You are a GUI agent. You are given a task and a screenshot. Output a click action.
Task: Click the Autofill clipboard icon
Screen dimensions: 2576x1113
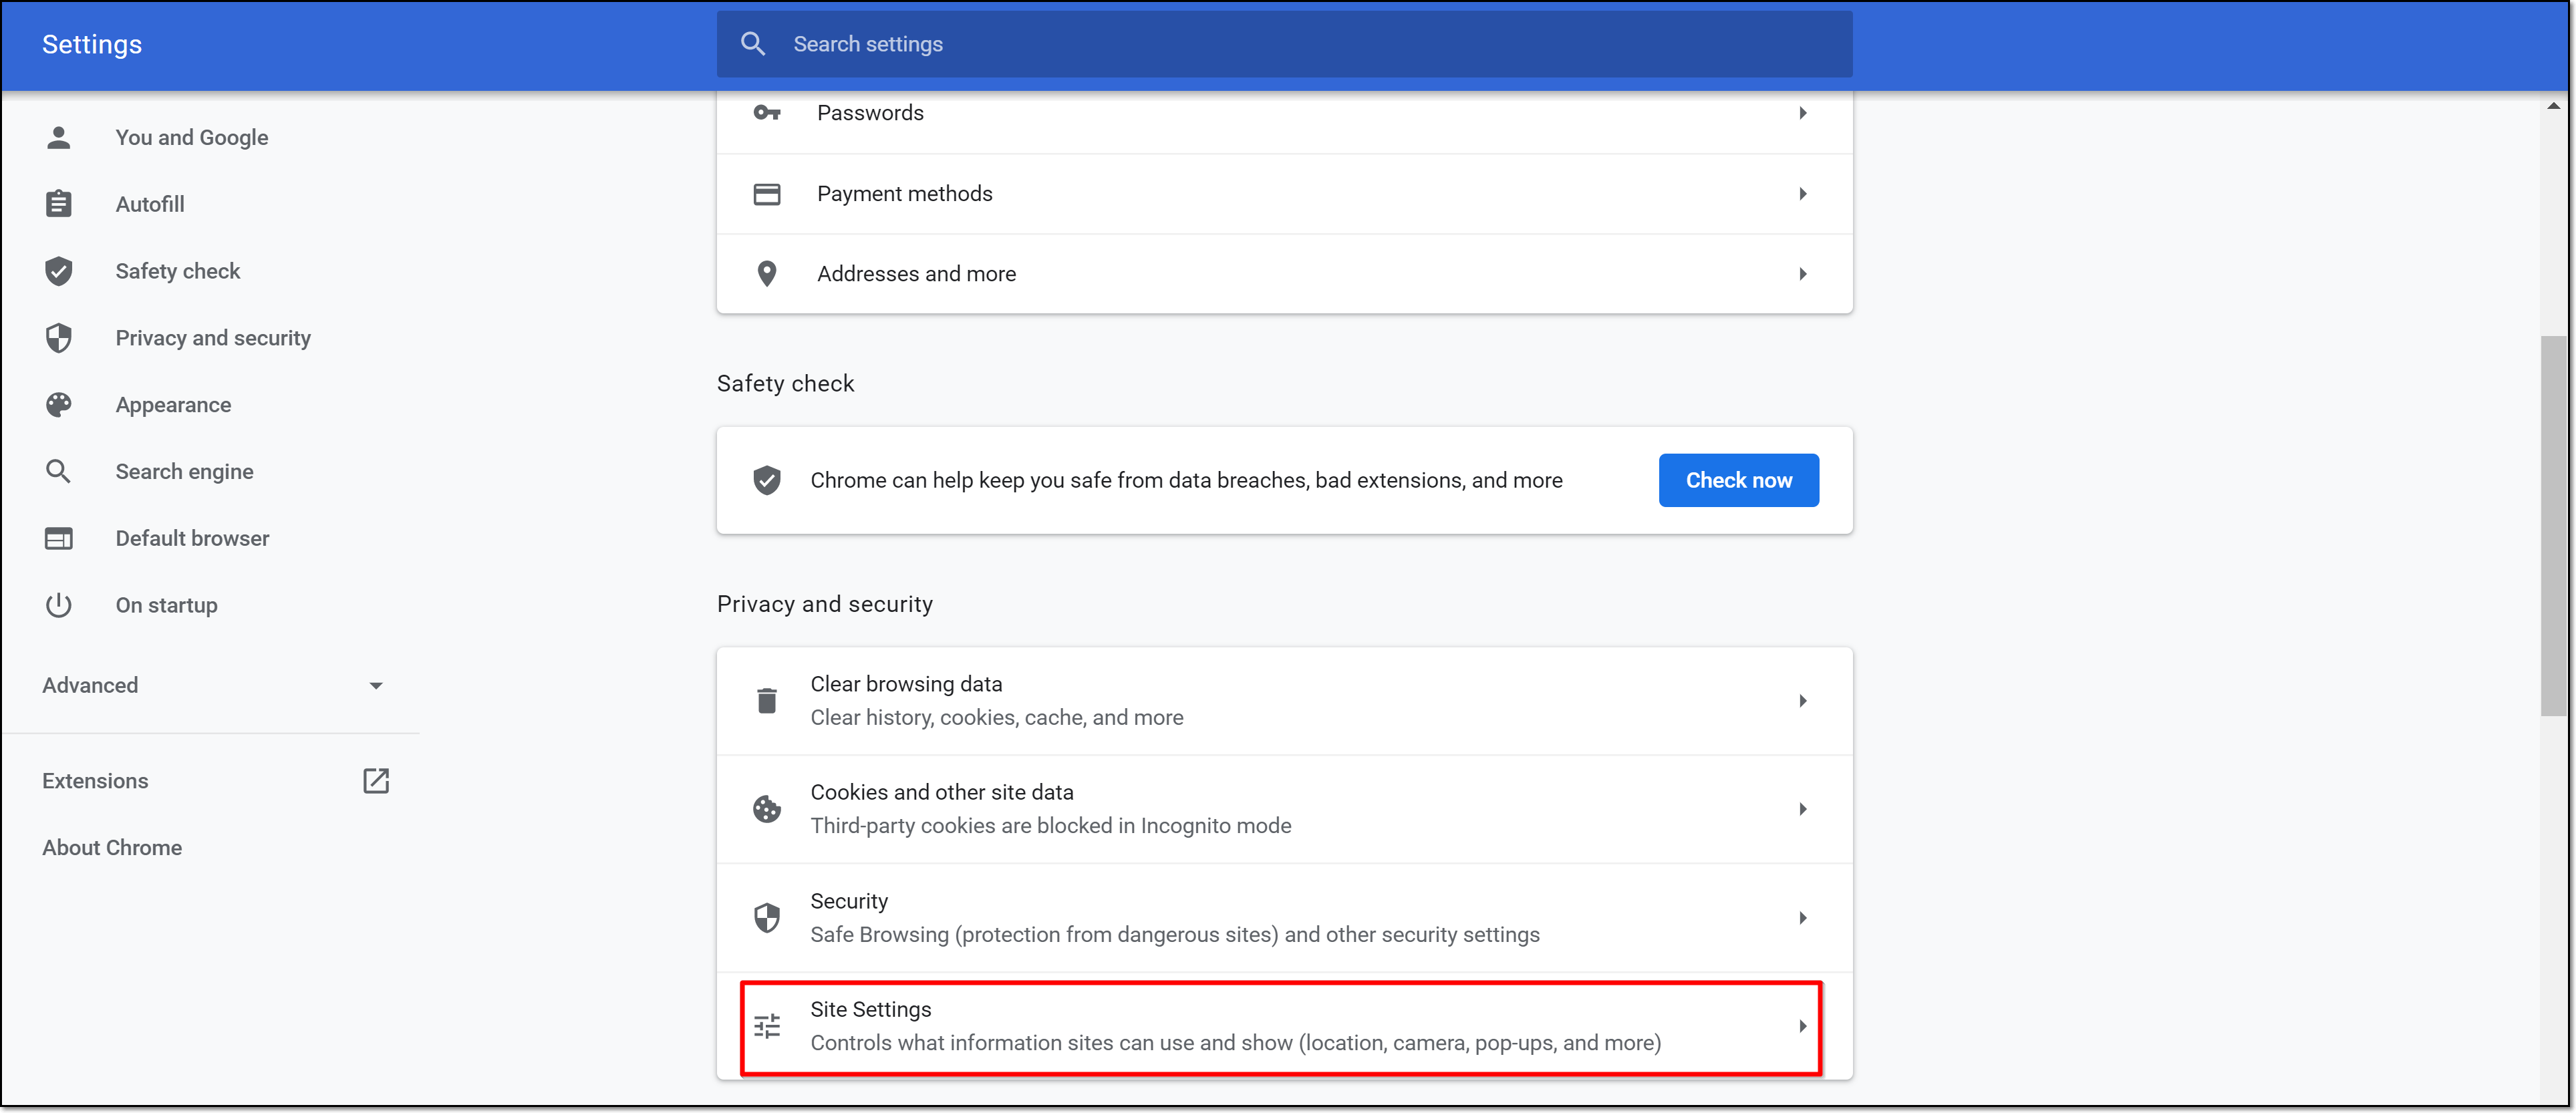(58, 204)
